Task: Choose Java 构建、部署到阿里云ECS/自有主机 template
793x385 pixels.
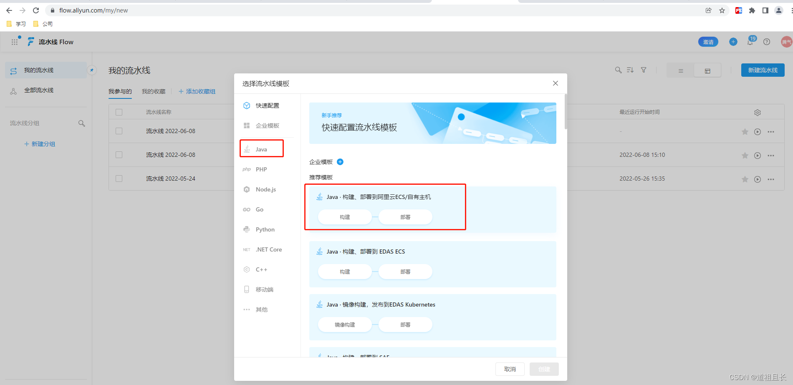Action: coord(433,209)
